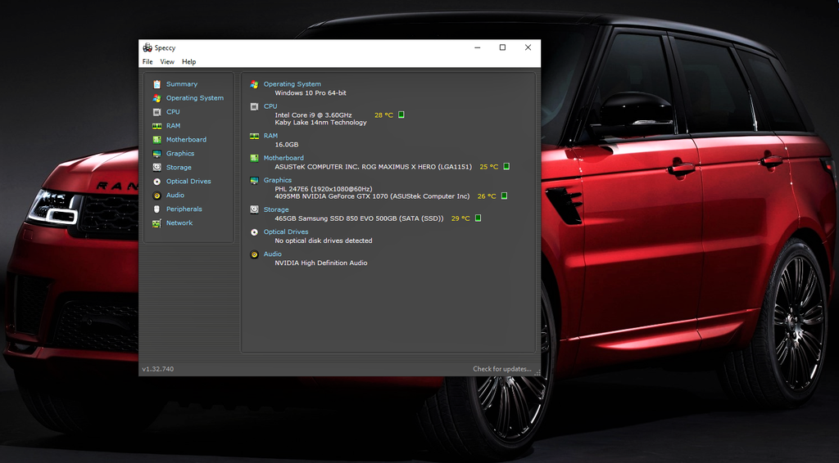This screenshot has height=463, width=839.
Task: Click the text Windows 10 Pro 64-bit
Action: 311,93
